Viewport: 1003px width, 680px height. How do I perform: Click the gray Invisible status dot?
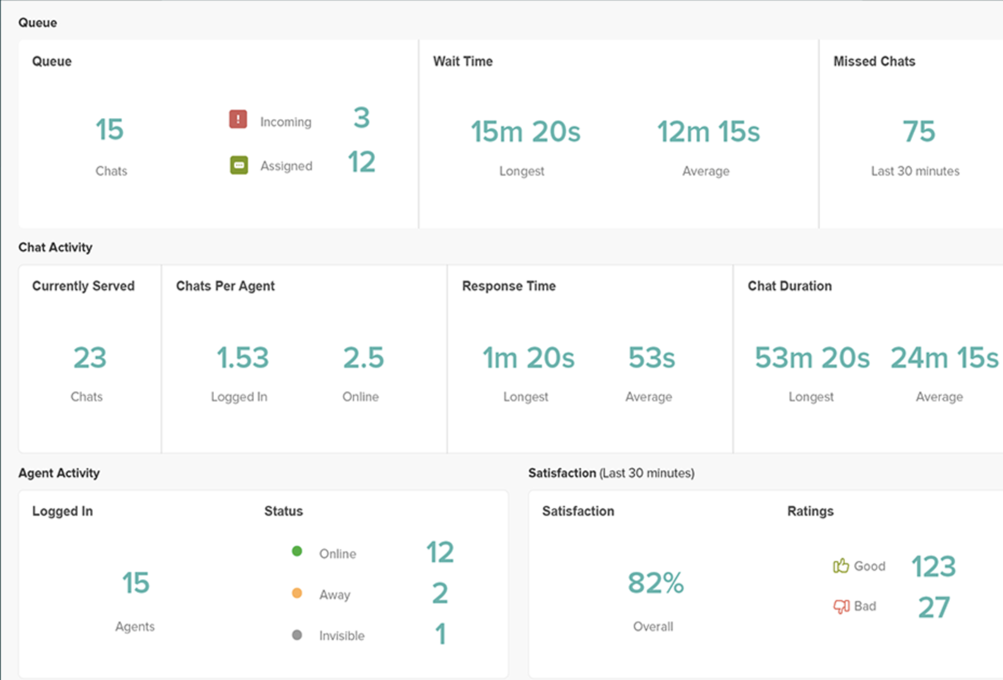click(297, 635)
